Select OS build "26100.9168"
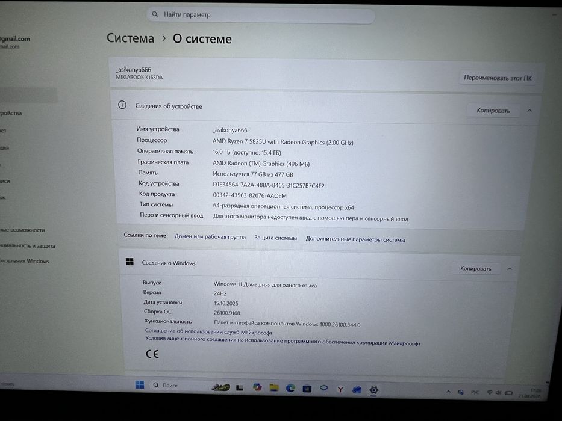The image size is (562, 421). click(226, 313)
